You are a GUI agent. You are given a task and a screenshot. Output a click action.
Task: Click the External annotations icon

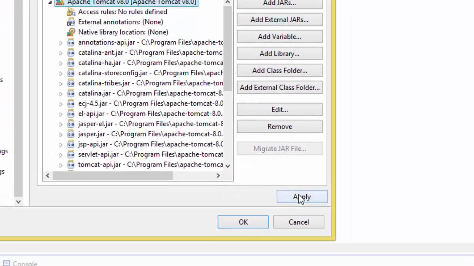coord(71,22)
